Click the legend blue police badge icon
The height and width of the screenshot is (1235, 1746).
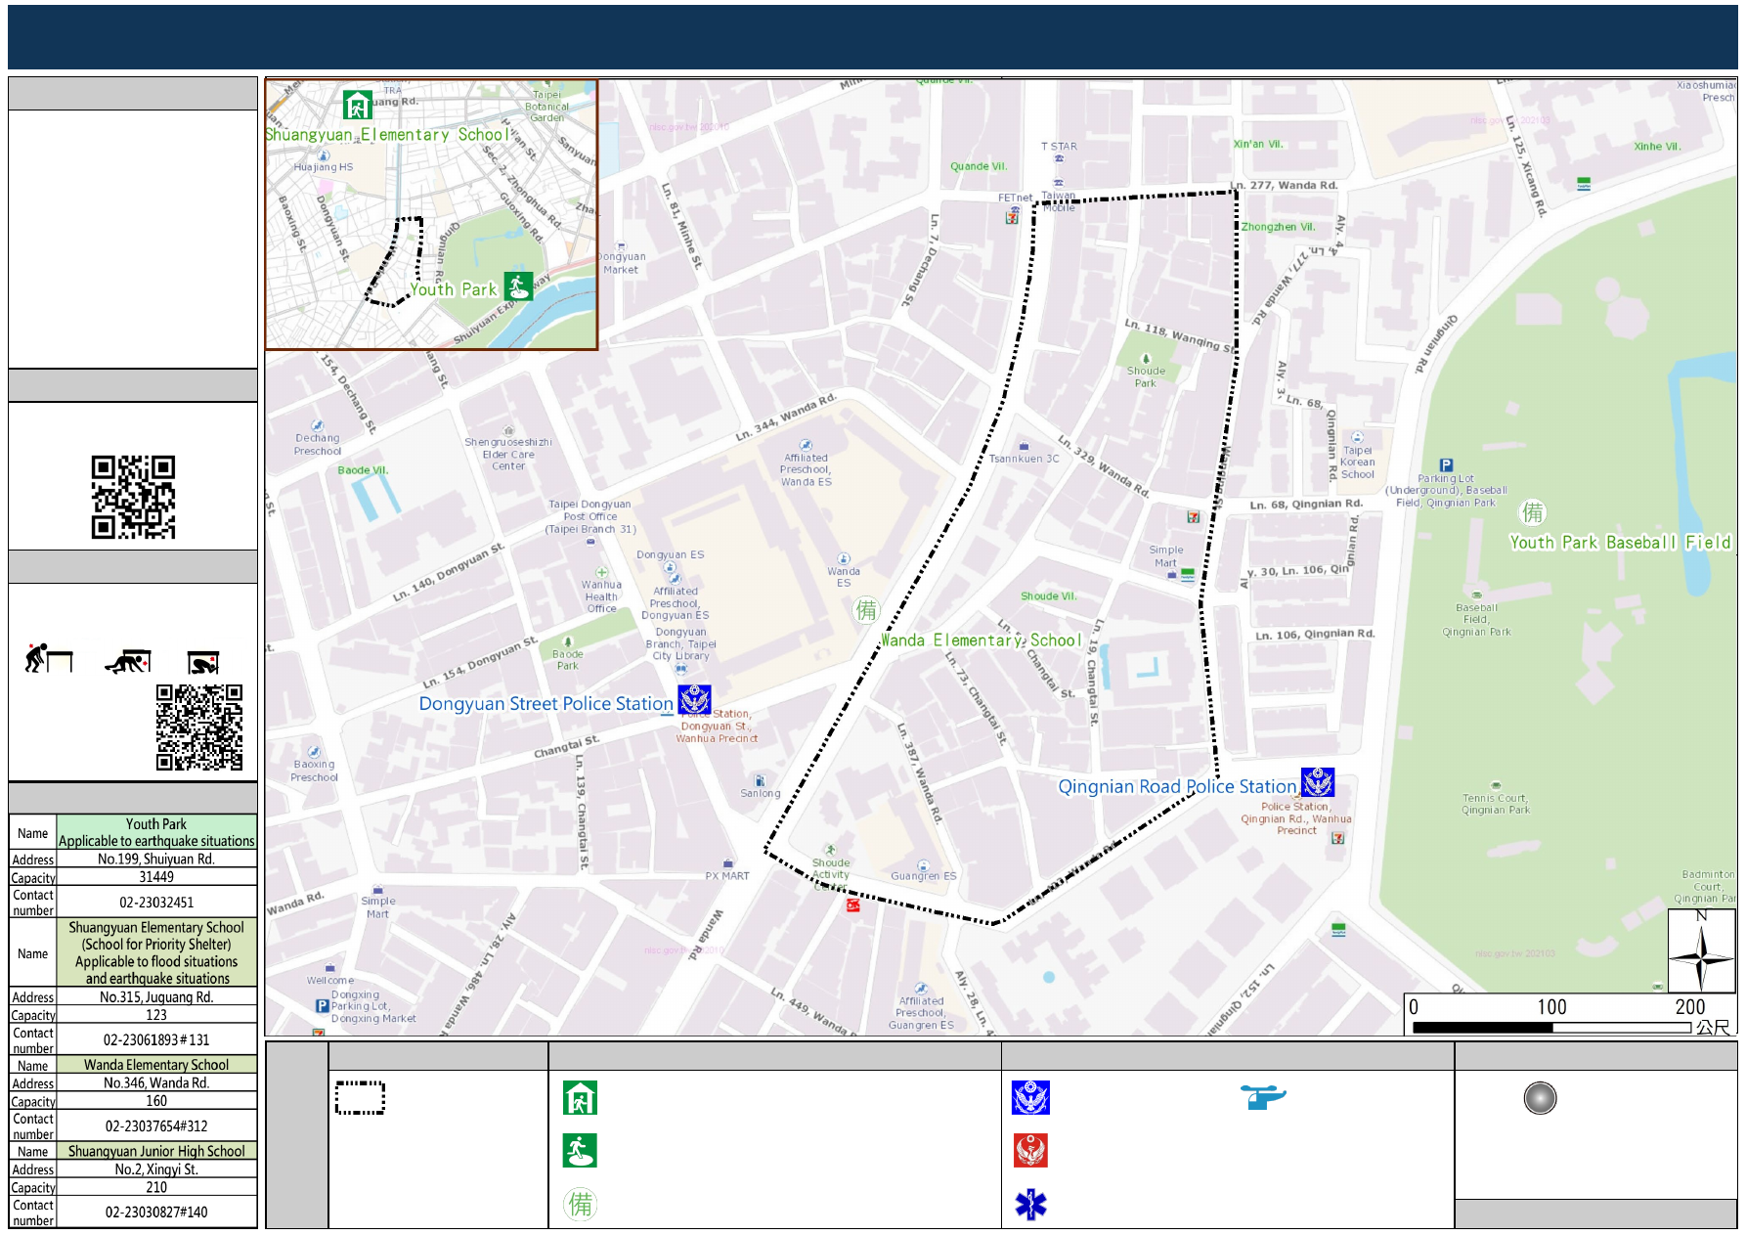pos(1030,1098)
